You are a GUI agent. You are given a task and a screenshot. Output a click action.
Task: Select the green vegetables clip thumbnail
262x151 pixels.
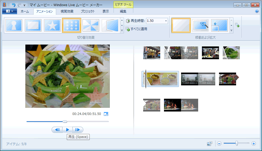[x=231, y=53]
